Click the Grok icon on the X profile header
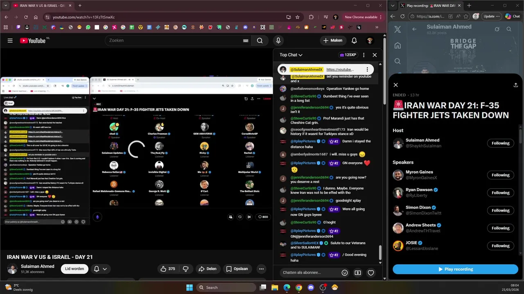This screenshot has height=294, width=524. pos(497,29)
